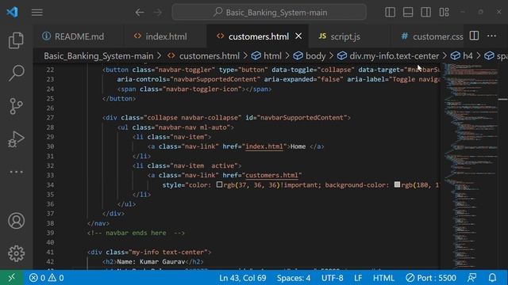Click the closing nav tag on line 38
508x285 pixels.
tap(98, 223)
